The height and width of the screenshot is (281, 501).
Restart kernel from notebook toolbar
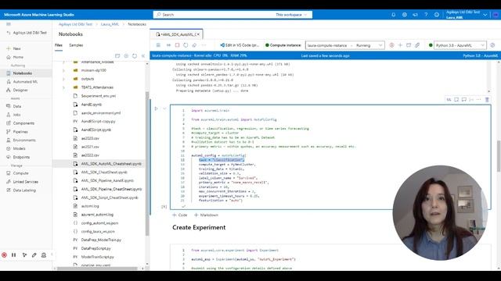click(x=186, y=45)
